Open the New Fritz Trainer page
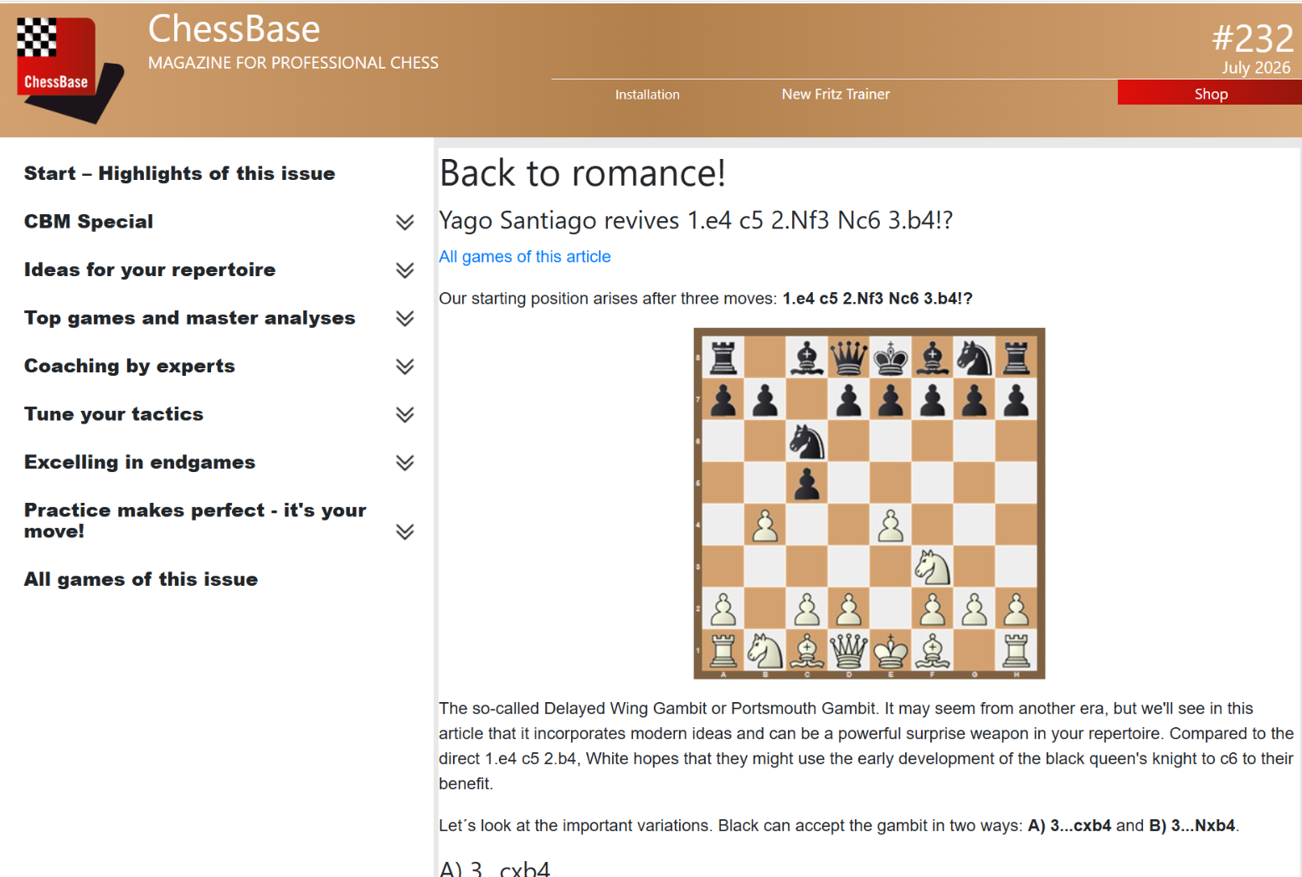The height and width of the screenshot is (877, 1302). click(836, 95)
